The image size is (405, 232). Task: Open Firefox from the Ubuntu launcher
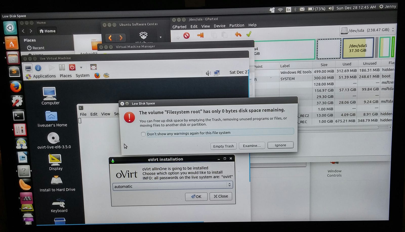[16, 87]
